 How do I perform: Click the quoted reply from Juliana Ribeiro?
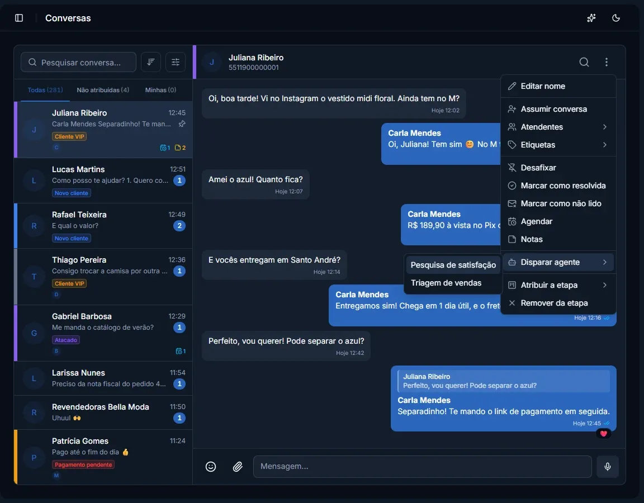[x=504, y=381]
